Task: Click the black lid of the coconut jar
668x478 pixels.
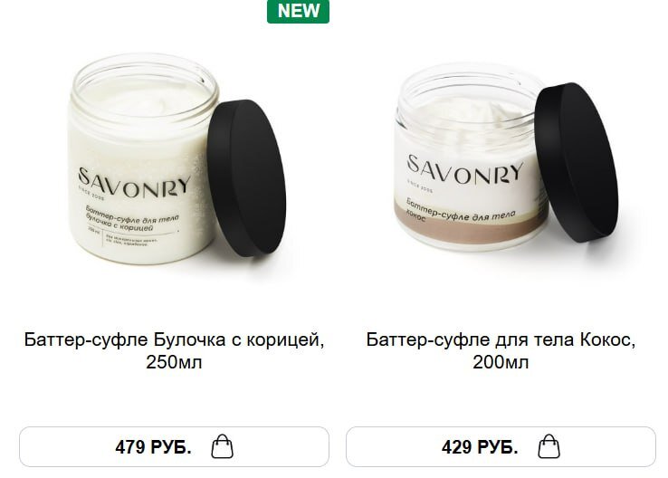Action: [576, 162]
